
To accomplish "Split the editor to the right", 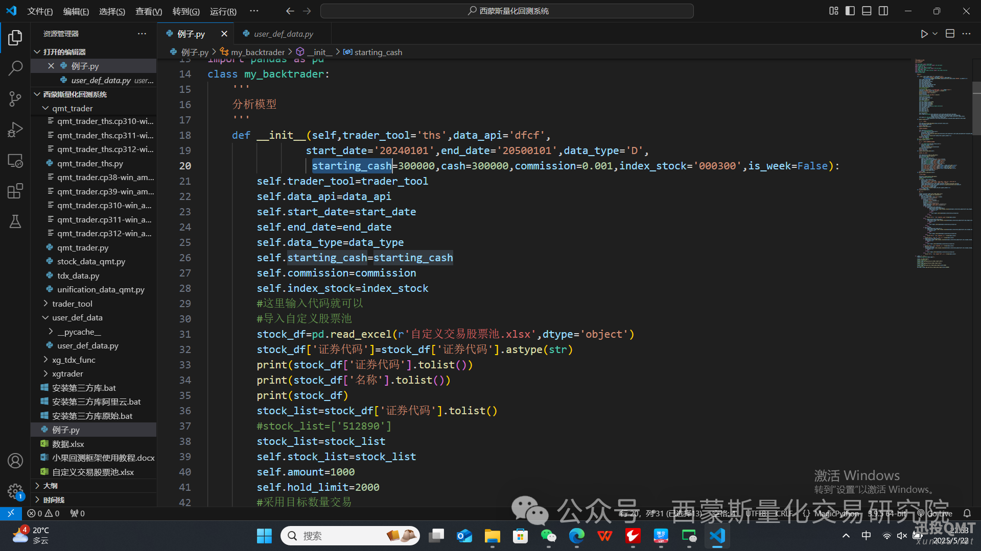I will tap(950, 34).
